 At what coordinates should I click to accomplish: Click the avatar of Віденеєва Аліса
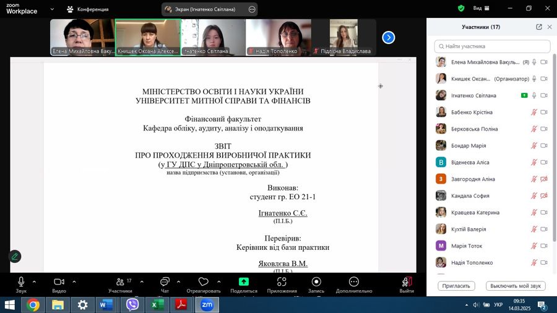[441, 162]
